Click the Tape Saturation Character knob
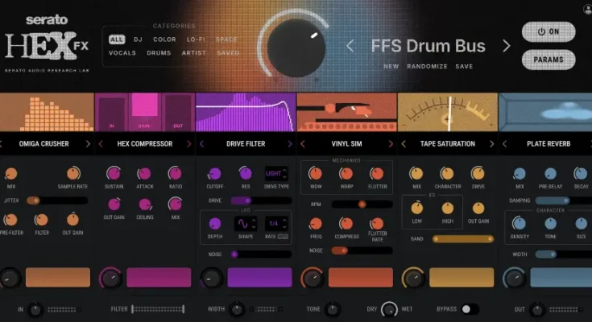Viewport: 592px width, 322px height. point(447,173)
